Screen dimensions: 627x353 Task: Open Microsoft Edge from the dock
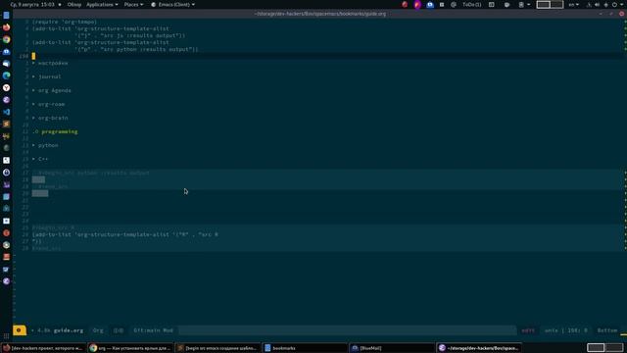point(7,76)
